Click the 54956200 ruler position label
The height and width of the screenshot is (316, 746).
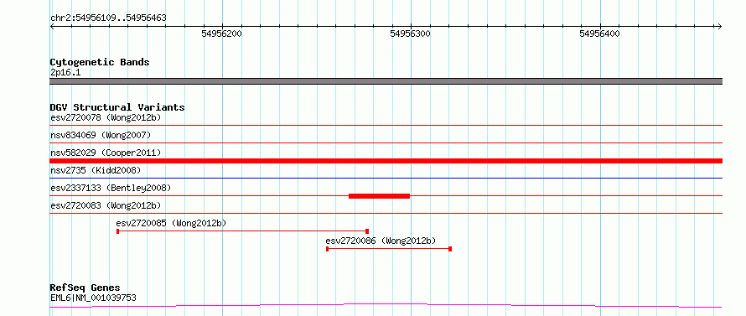[222, 34]
